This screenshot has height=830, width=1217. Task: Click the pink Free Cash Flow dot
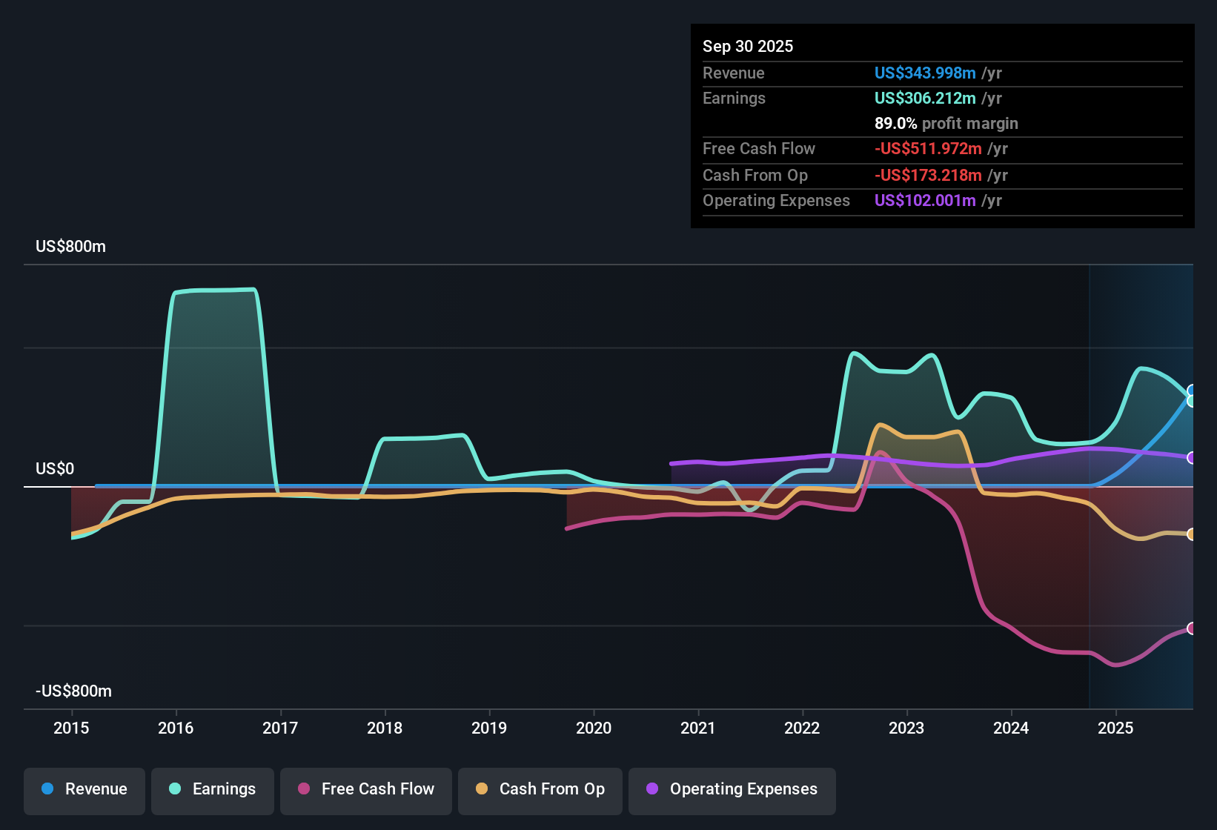[304, 789]
